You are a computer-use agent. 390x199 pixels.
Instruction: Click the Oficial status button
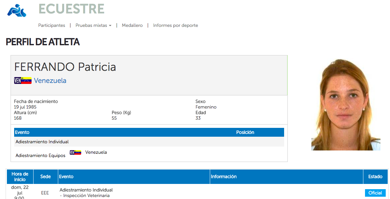375,193
